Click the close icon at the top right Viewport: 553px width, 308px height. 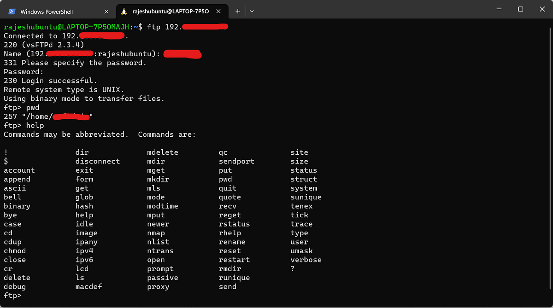tap(542, 9)
